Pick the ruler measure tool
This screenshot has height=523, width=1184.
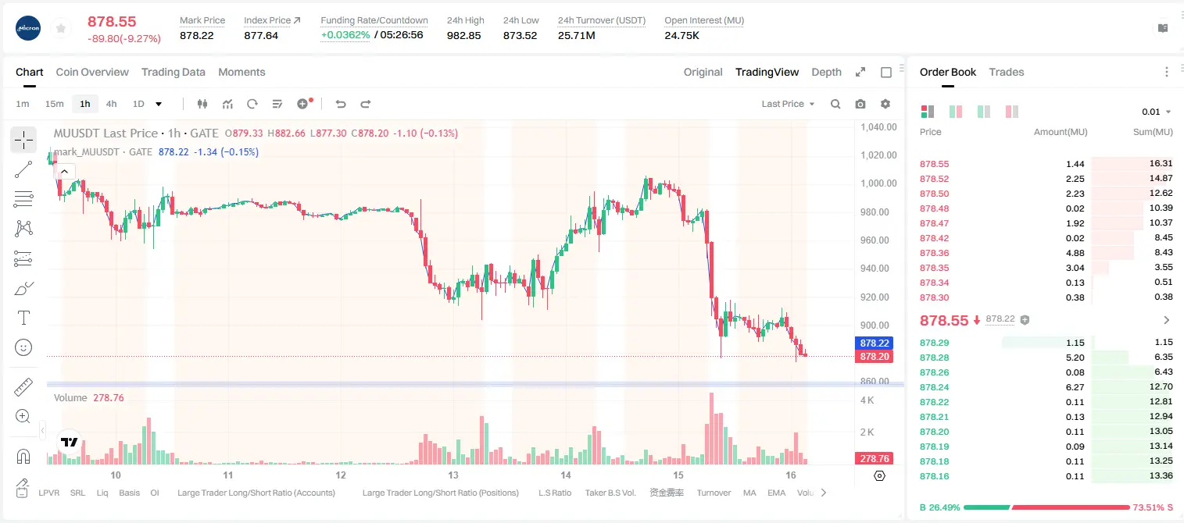pyautogui.click(x=23, y=387)
